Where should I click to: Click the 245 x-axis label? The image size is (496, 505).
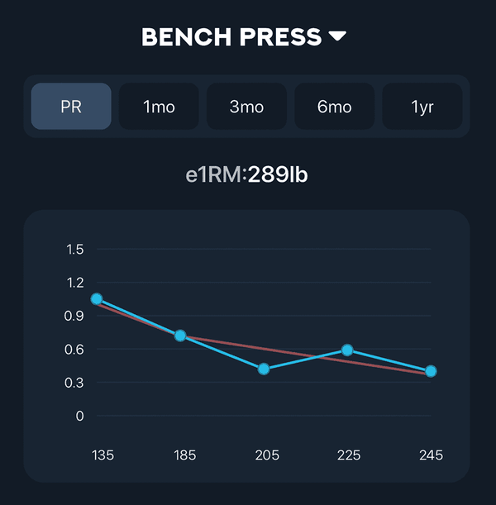[x=431, y=455]
